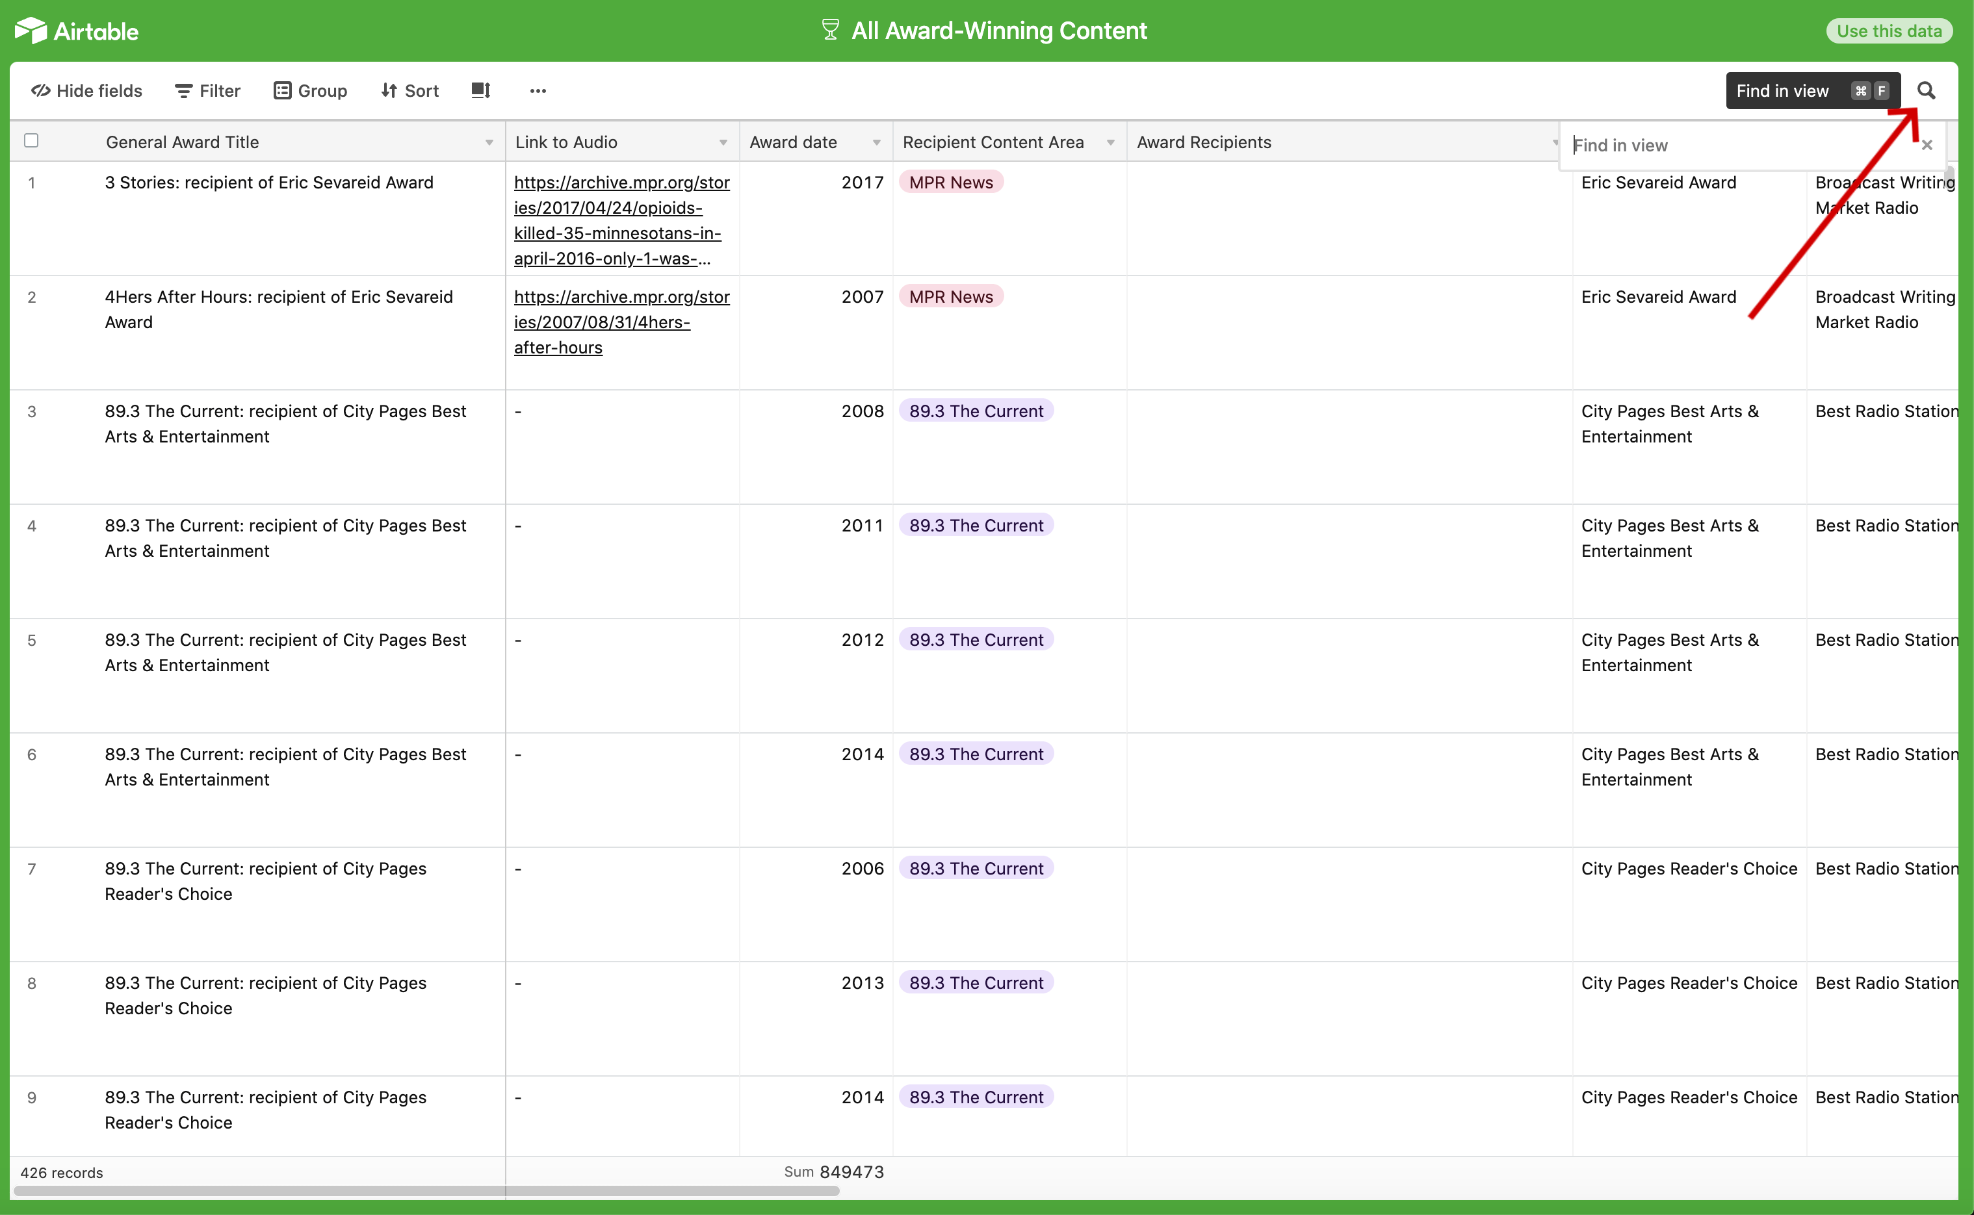1974x1215 pixels.
Task: Click the horizontal scrollbar at bottom
Action: tap(427, 1191)
